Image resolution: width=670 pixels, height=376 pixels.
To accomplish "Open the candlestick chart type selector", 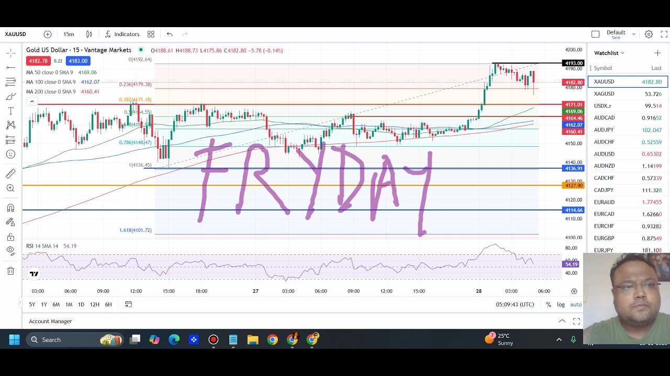I will (x=89, y=34).
